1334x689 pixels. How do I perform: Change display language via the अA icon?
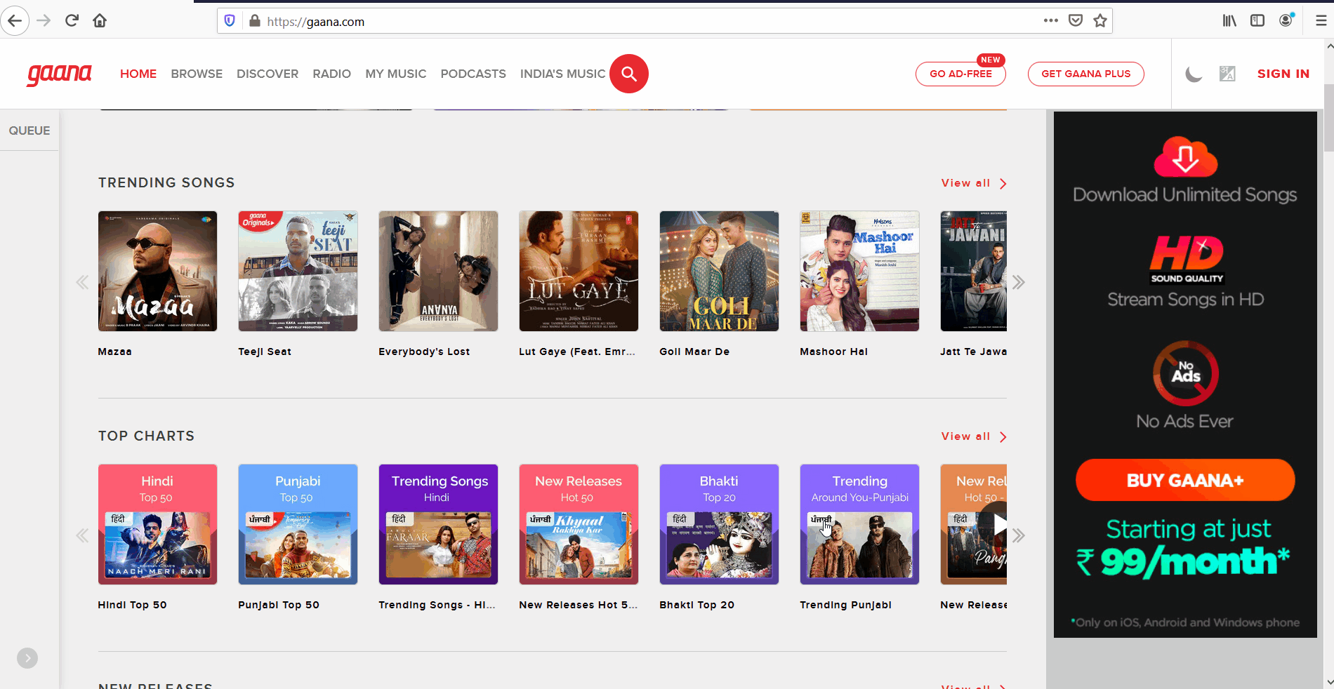point(1227,74)
